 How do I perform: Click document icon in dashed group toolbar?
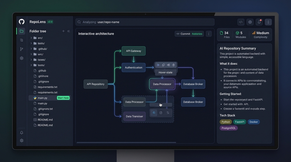tap(161, 113)
